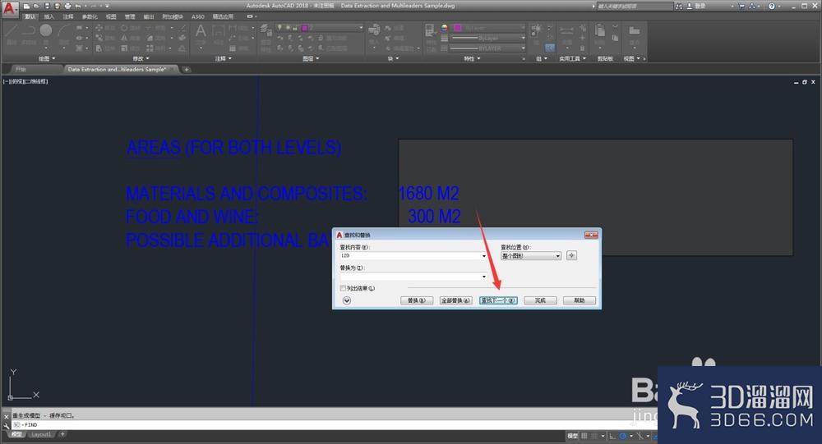Select the Arc tool in the Draw panel
This screenshot has height=444, width=822.
click(x=64, y=31)
